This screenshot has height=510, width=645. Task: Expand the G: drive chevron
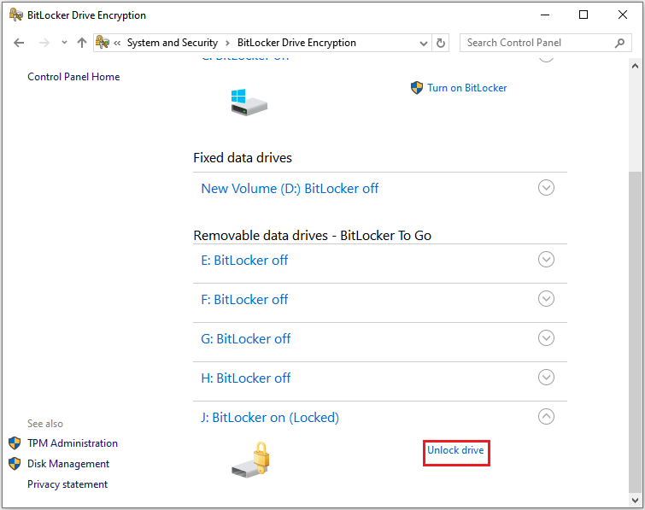[546, 338]
